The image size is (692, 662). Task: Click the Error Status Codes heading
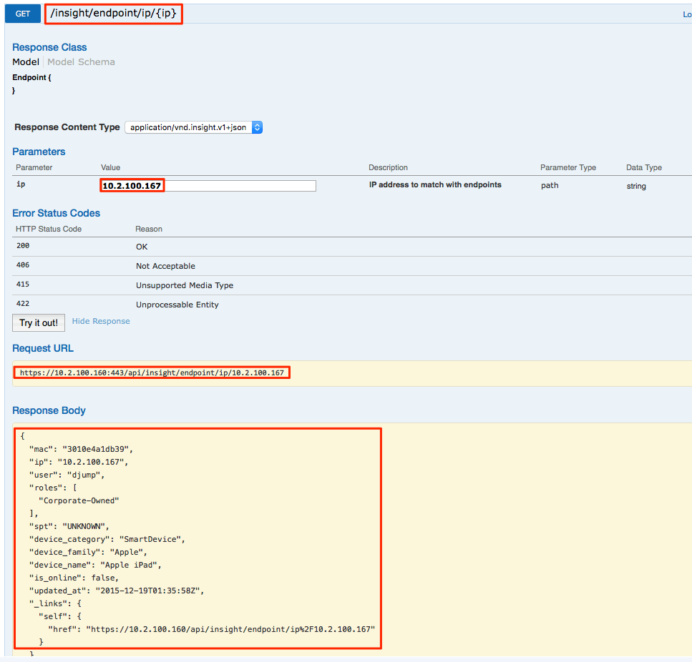pyautogui.click(x=56, y=213)
